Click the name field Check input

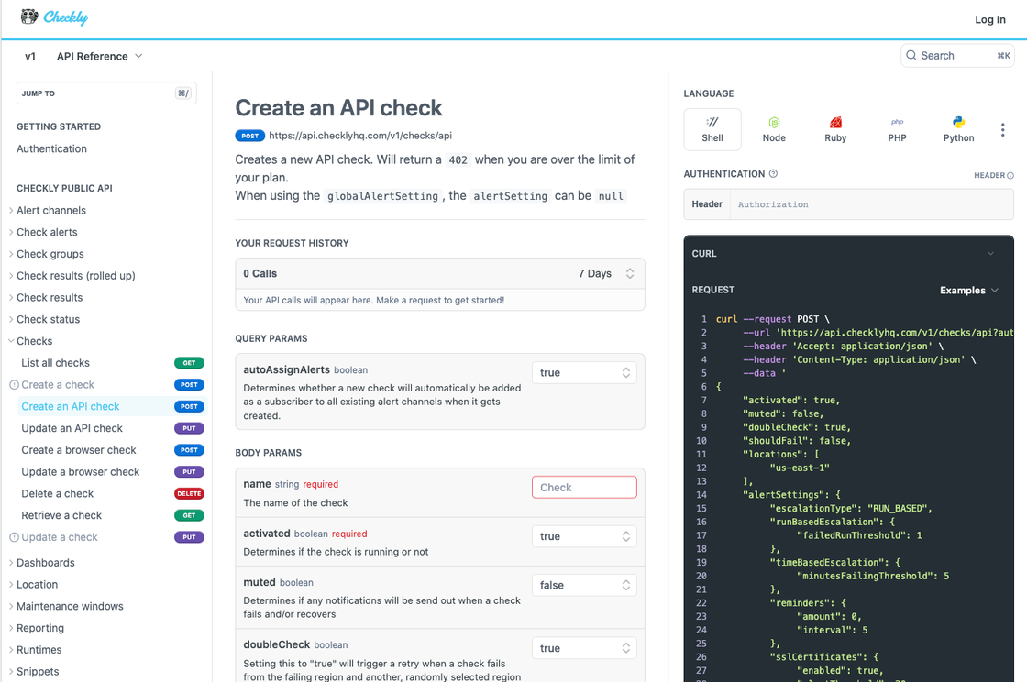pos(584,487)
